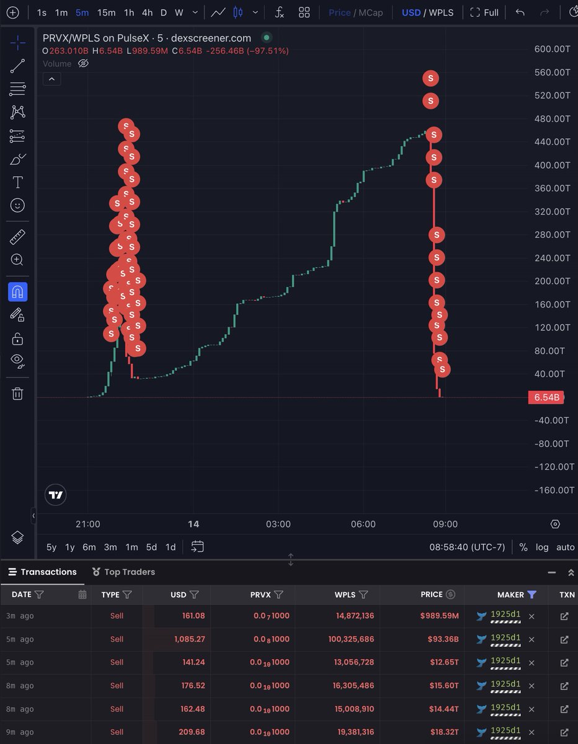Remove drawings with the trash icon

pos(17,393)
